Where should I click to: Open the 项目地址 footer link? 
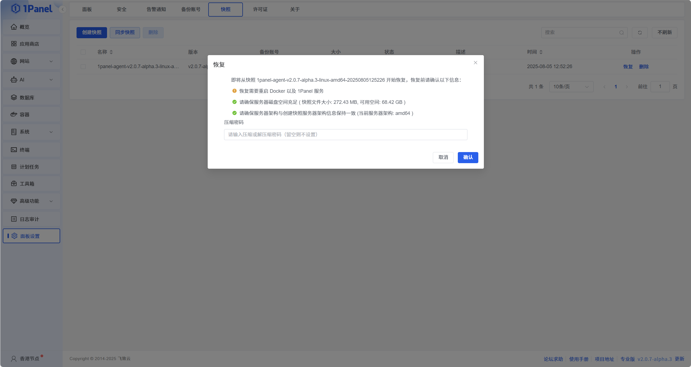(604, 359)
